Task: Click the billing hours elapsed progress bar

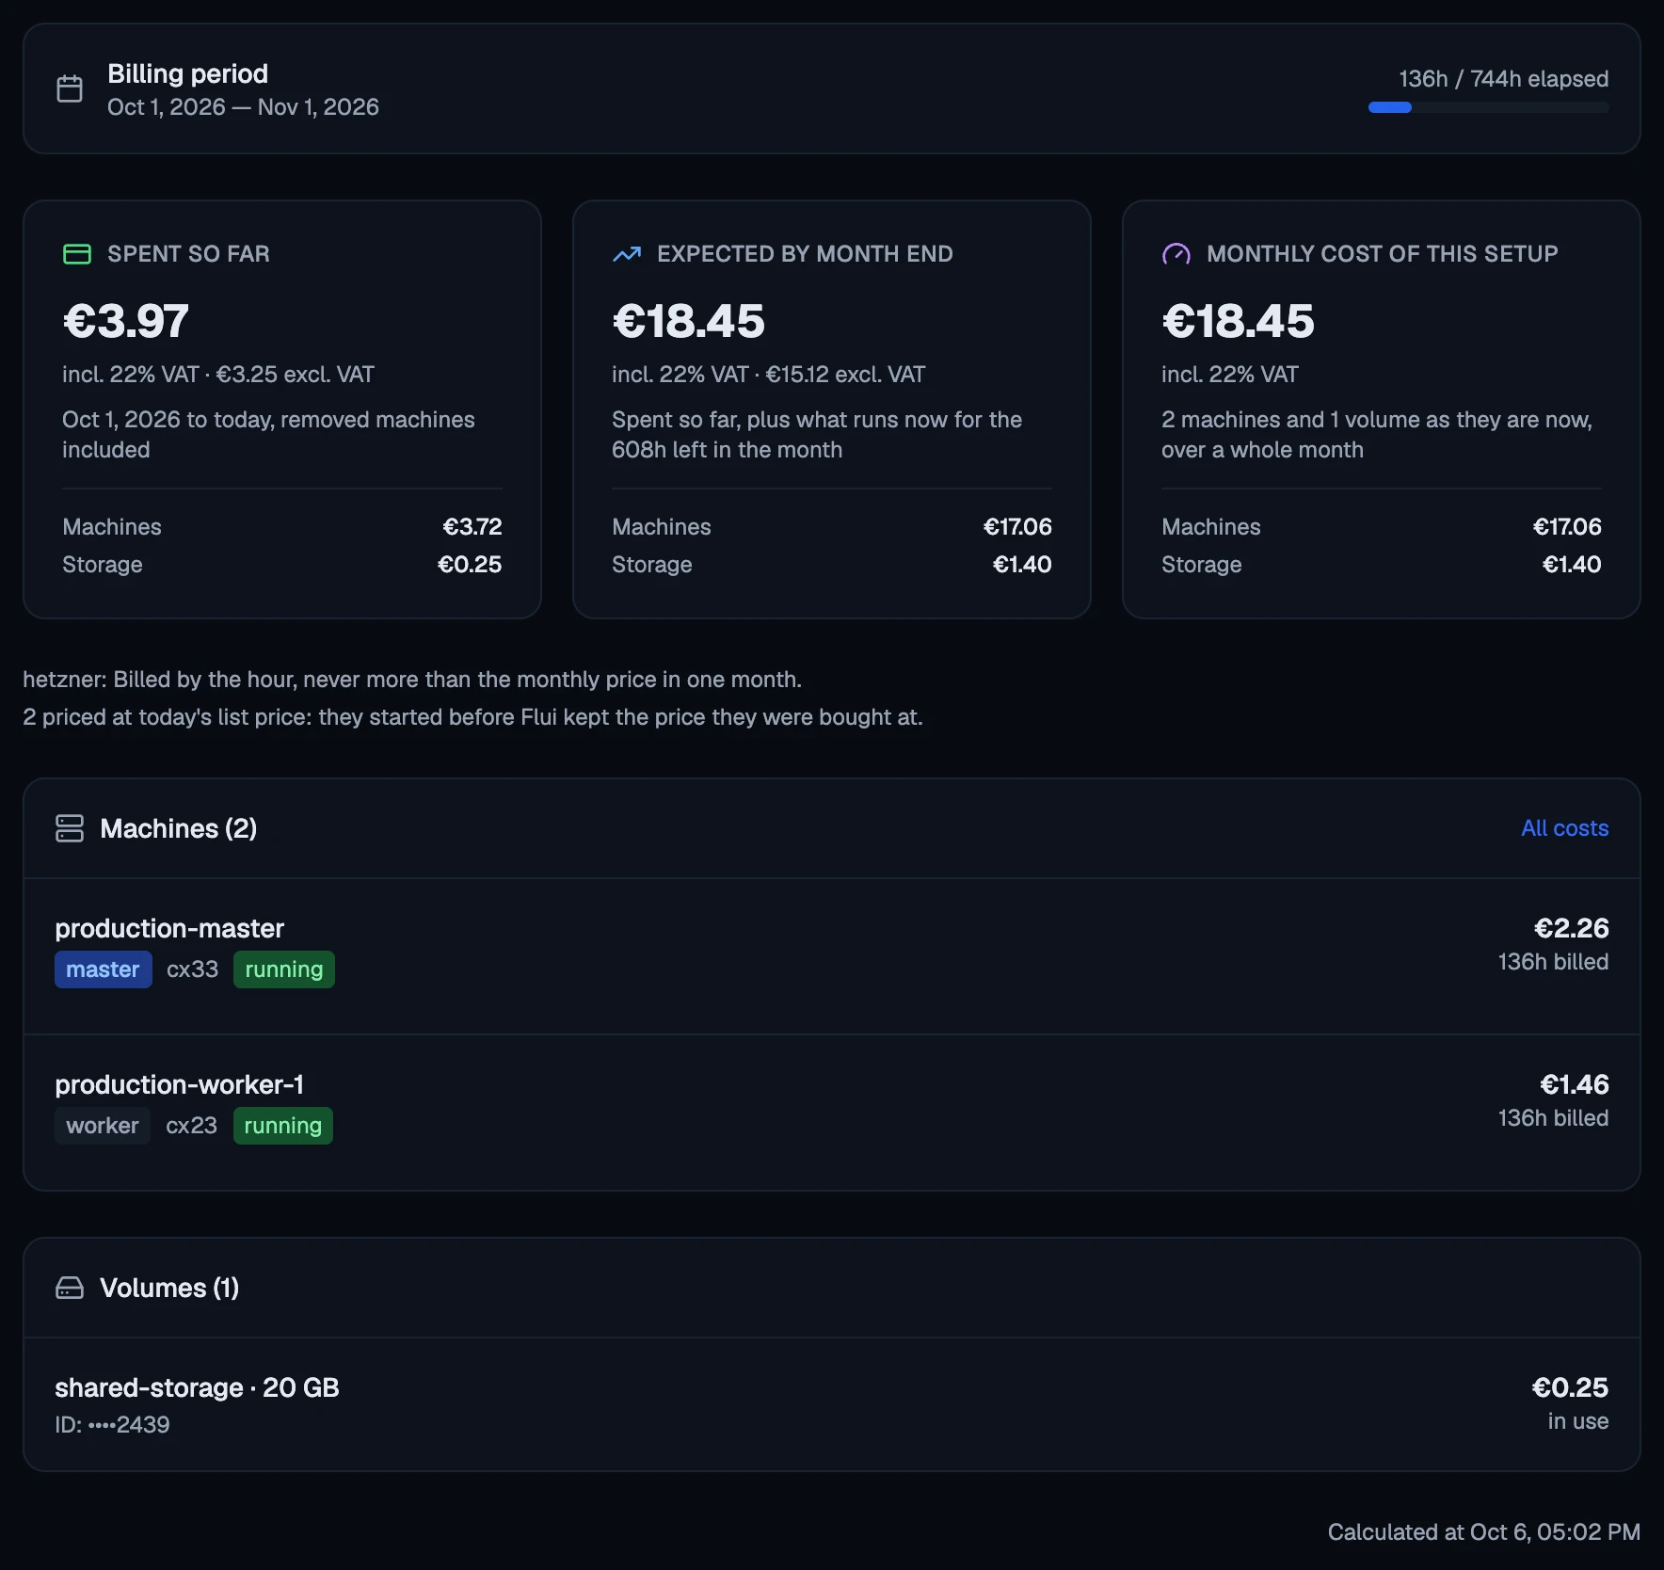Action: [1488, 107]
